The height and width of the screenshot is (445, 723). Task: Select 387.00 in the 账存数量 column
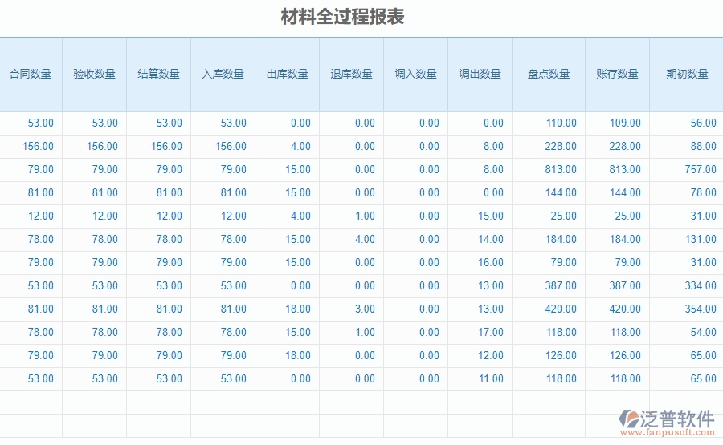pos(625,285)
